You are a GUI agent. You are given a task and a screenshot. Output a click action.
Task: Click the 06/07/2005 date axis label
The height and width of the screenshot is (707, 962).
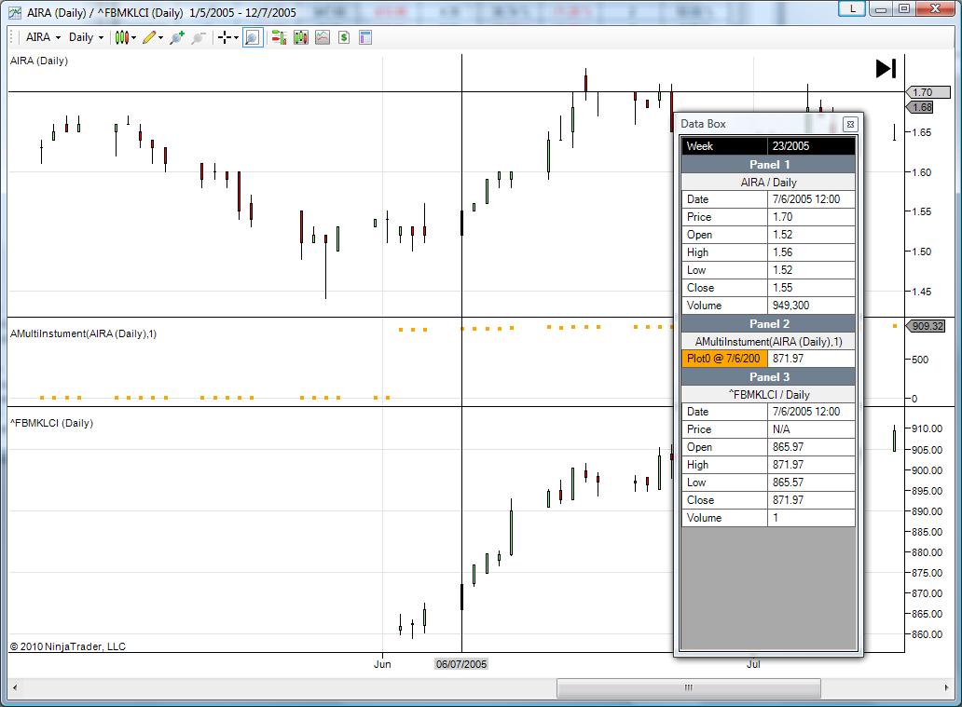click(461, 664)
